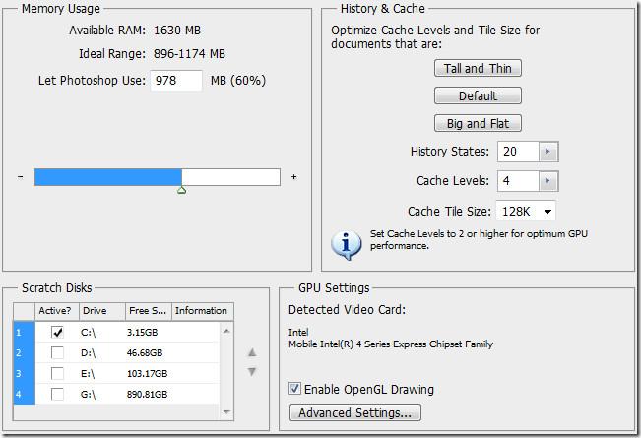This screenshot has height=438, width=641.
Task: Click the History States value field
Action: (518, 152)
